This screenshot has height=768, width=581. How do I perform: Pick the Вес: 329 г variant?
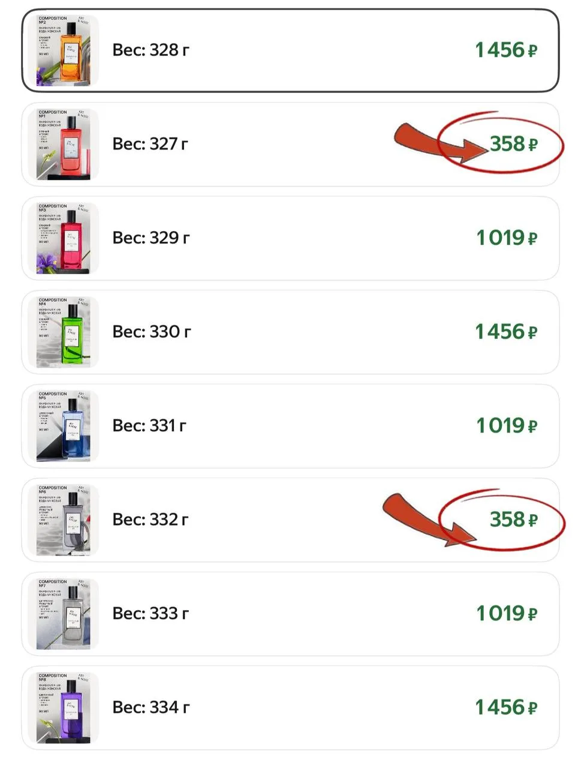point(151,238)
